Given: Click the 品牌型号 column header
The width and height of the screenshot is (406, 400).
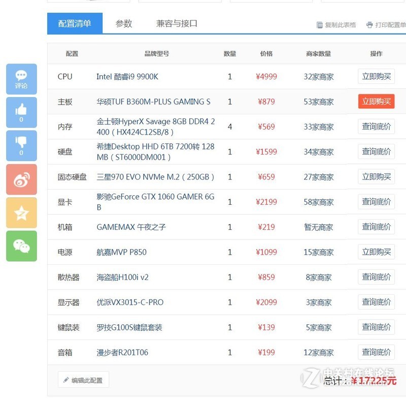Looking at the screenshot, I should tap(157, 54).
